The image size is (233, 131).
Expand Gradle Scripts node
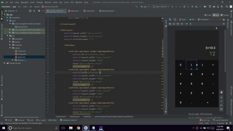(4, 63)
